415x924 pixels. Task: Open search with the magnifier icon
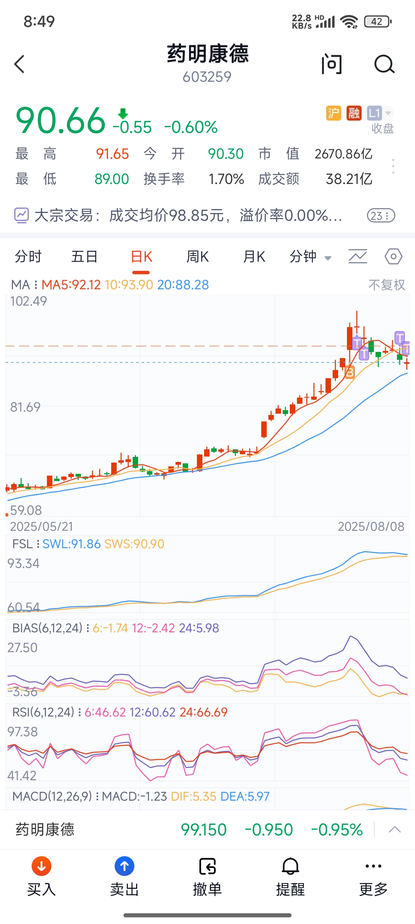384,64
